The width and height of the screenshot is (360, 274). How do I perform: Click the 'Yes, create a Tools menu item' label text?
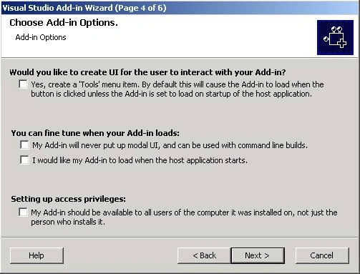point(177,89)
